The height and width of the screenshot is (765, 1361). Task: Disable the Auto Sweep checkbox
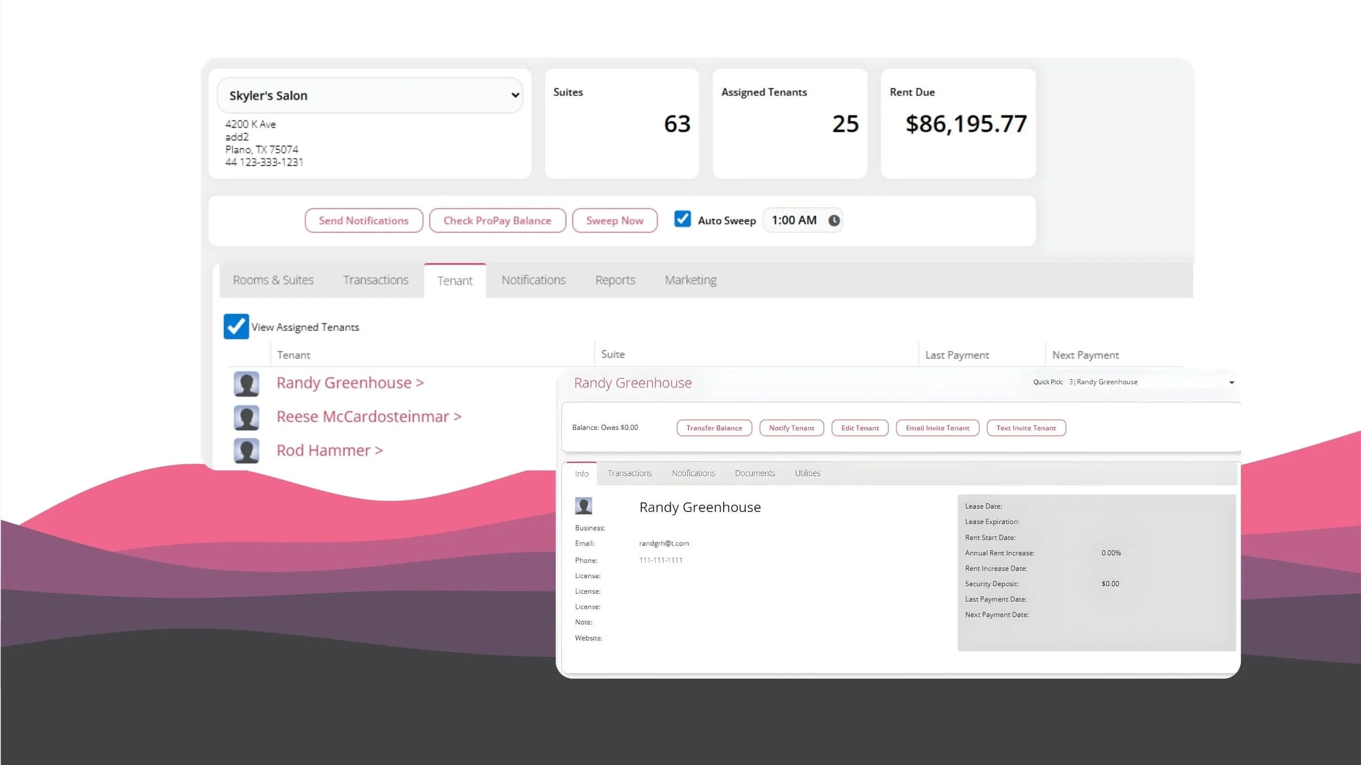click(x=682, y=219)
